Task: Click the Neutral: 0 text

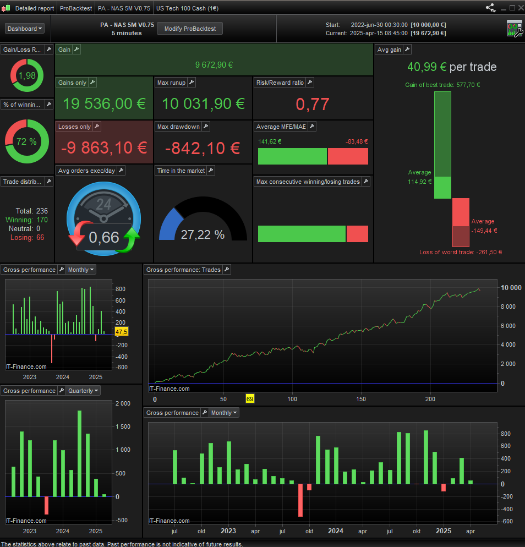Action: [x=24, y=228]
